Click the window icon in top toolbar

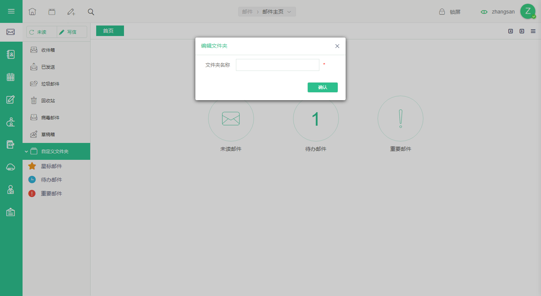52,12
